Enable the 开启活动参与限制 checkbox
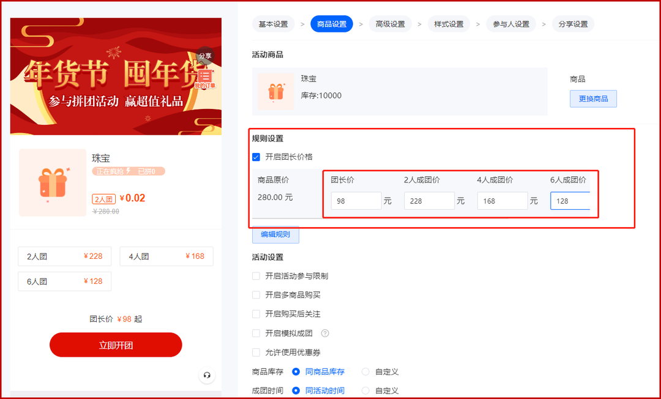Image resolution: width=661 pixels, height=399 pixels. pyautogui.click(x=256, y=276)
